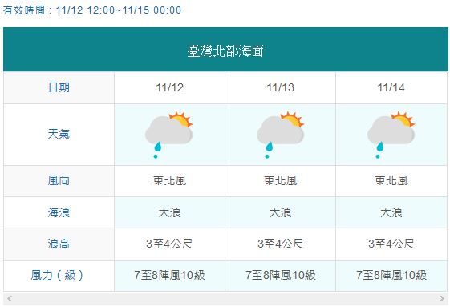Click 7至8陣風10級 wind force for 11/12

pos(169,275)
